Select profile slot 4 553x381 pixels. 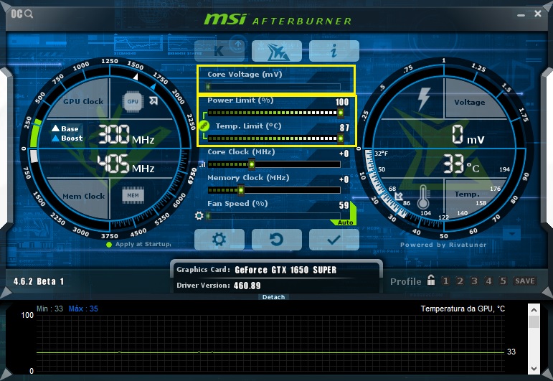pyautogui.click(x=488, y=281)
